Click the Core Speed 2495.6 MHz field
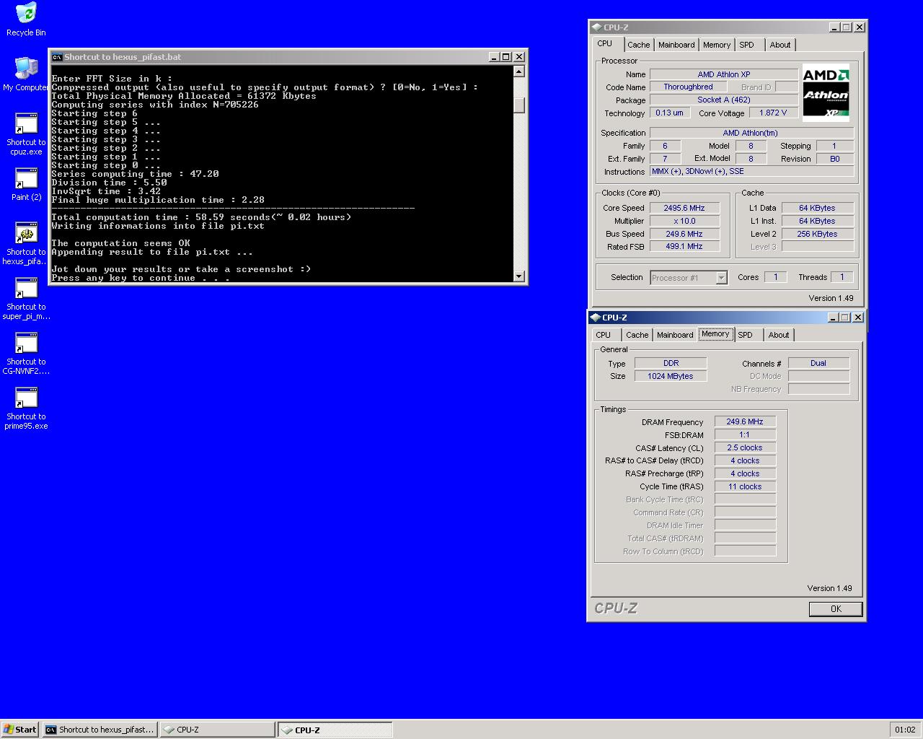Viewport: 923px width, 739px height. tap(684, 208)
